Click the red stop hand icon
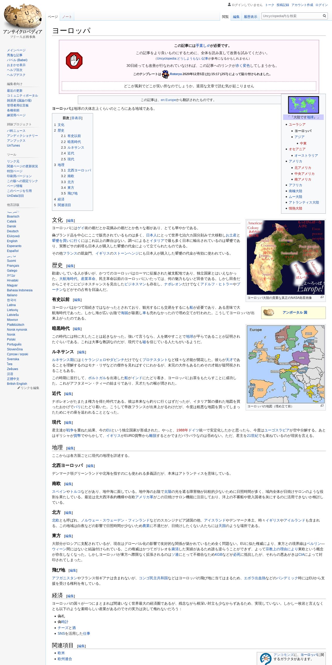Viewport: 332px width, 665px height. pos(74,61)
